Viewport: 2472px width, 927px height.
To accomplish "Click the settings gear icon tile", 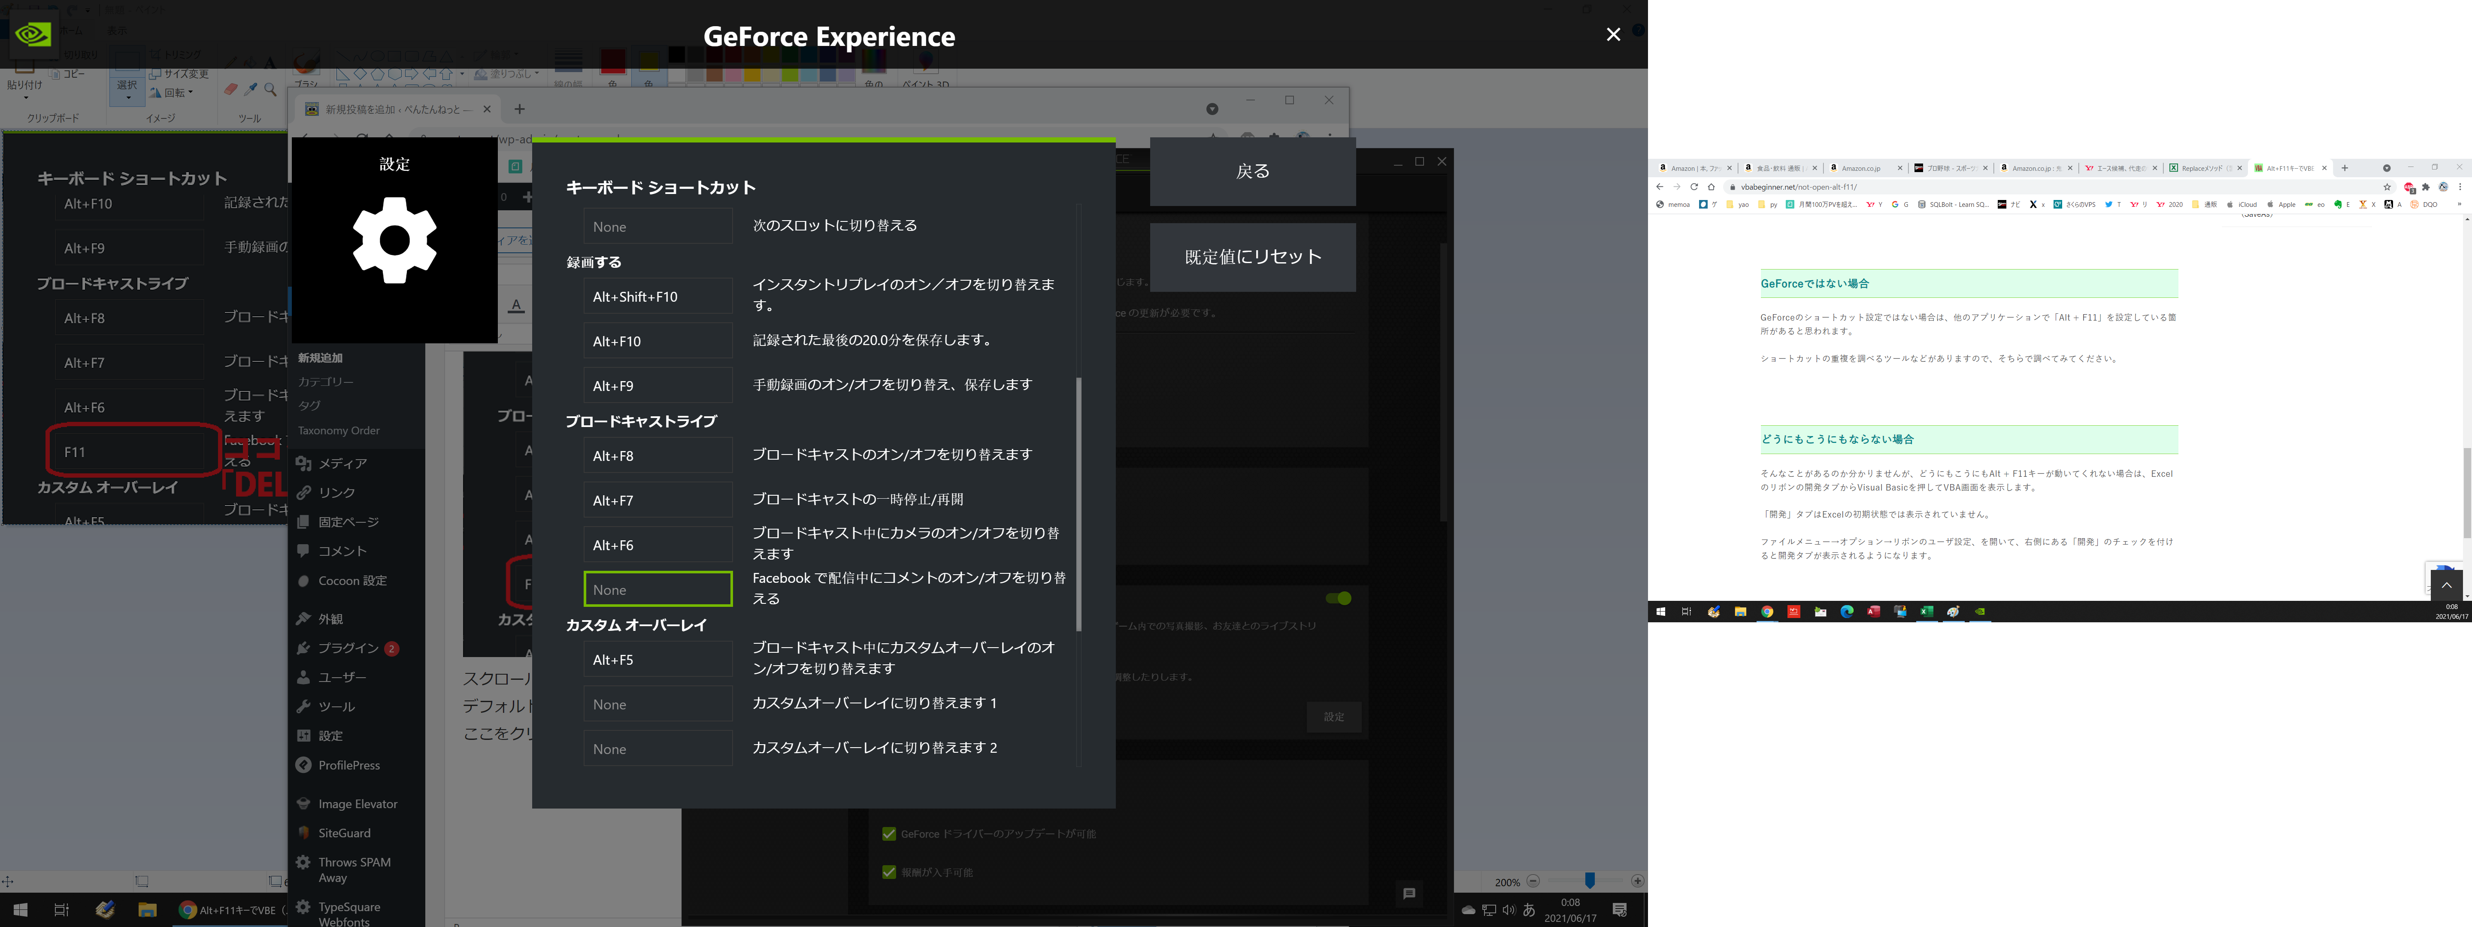I will pyautogui.click(x=394, y=240).
